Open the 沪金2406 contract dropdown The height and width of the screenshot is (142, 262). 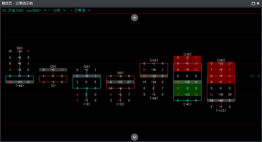[45, 10]
